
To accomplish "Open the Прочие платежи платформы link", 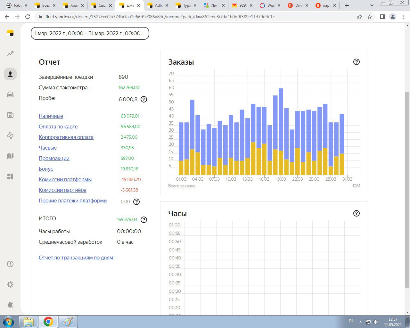I will (73, 201).
